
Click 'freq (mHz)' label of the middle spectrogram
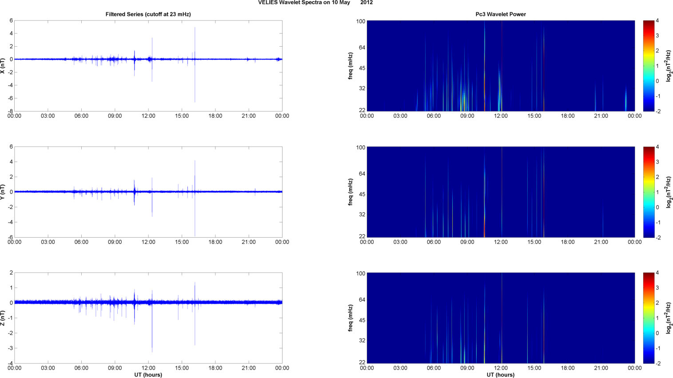pos(350,192)
